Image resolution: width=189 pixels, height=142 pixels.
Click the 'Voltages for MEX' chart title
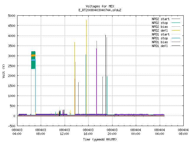[100, 6]
